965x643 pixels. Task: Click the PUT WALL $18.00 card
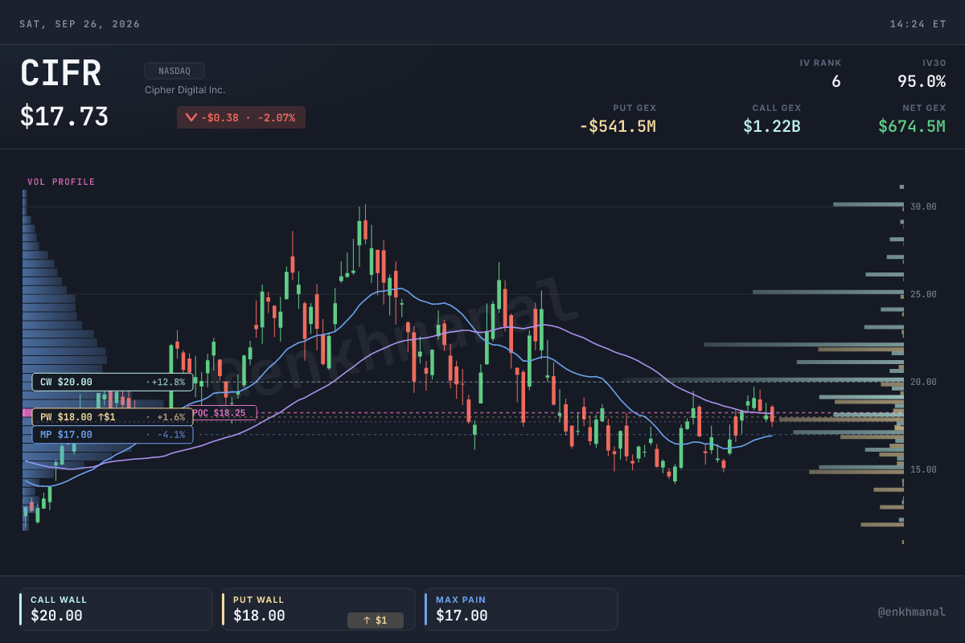coord(318,609)
